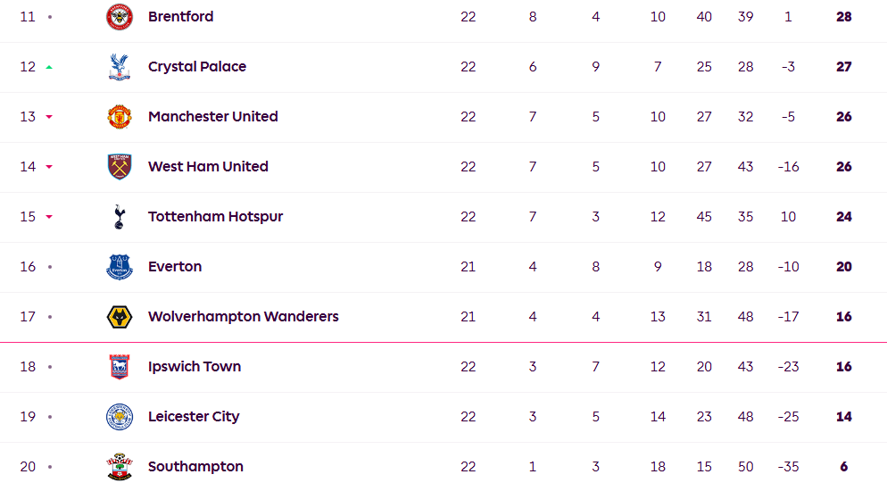This screenshot has width=887, height=491.
Task: Click the Wolverhampton Wanderers team name
Action: point(243,317)
